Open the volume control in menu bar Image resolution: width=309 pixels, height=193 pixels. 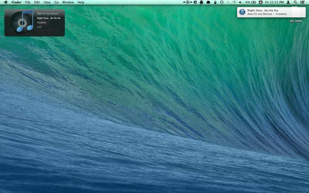pyautogui.click(x=240, y=2)
